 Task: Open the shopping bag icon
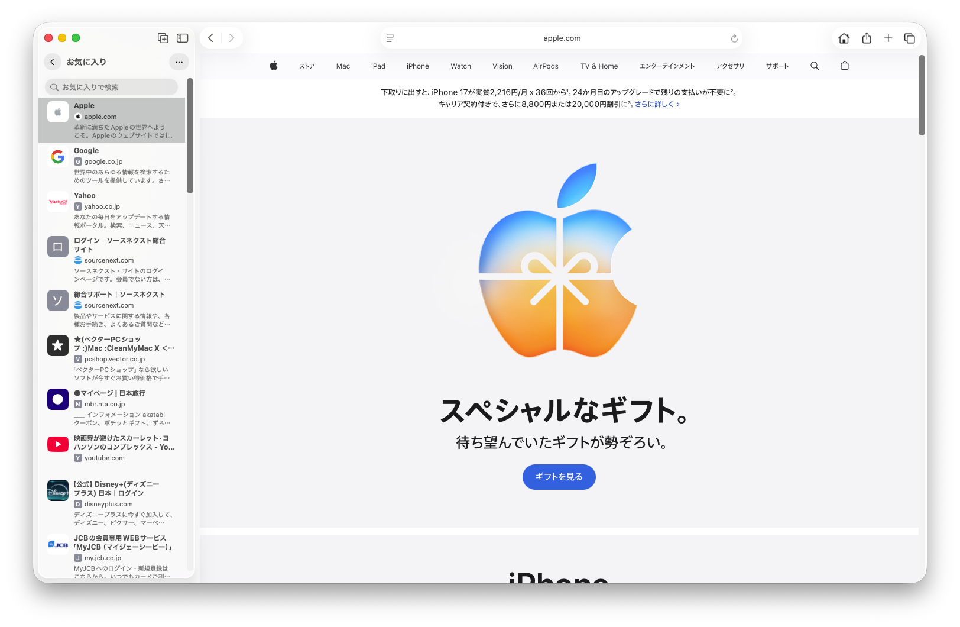[844, 66]
